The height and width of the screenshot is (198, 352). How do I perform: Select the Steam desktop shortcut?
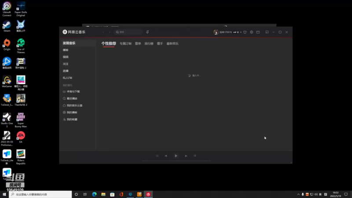pos(7,26)
